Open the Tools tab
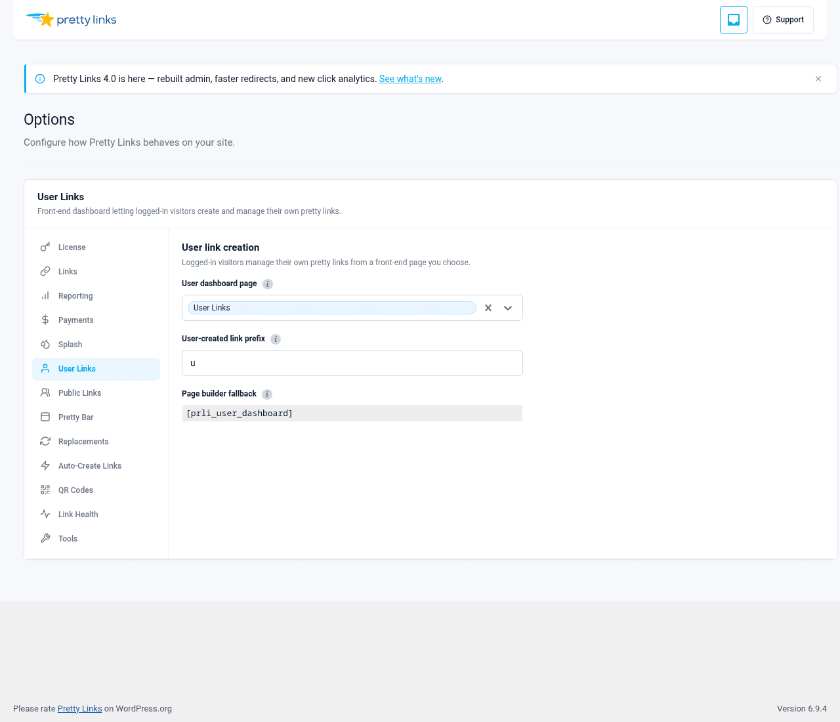 pyautogui.click(x=96, y=539)
